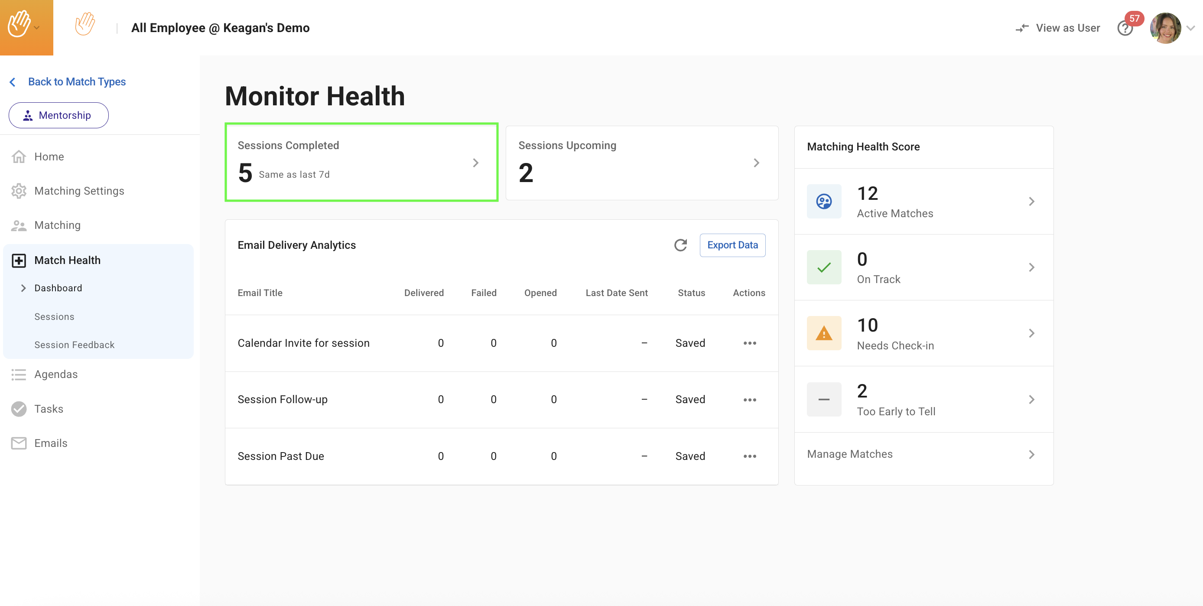Image resolution: width=1203 pixels, height=606 pixels.
Task: Open the orange logo workspace dropdown
Action: click(x=26, y=27)
